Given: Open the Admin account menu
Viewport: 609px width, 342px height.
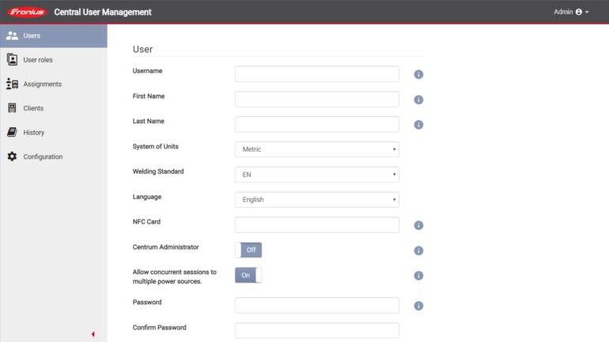Looking at the screenshot, I should coord(571,12).
